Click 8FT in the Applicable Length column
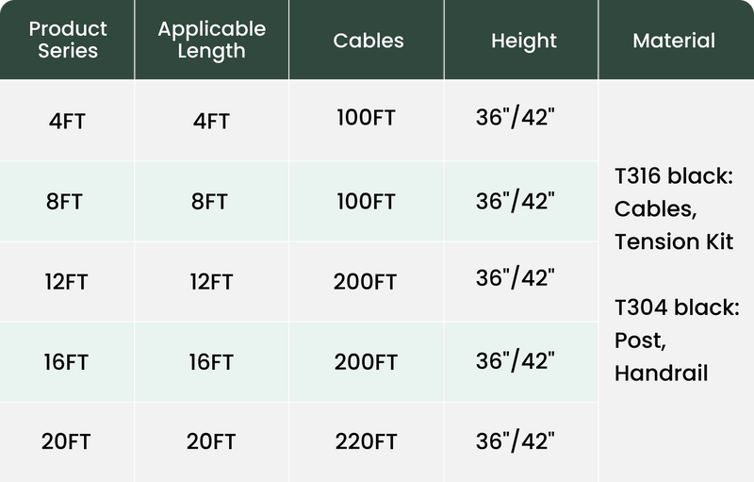 click(x=210, y=202)
